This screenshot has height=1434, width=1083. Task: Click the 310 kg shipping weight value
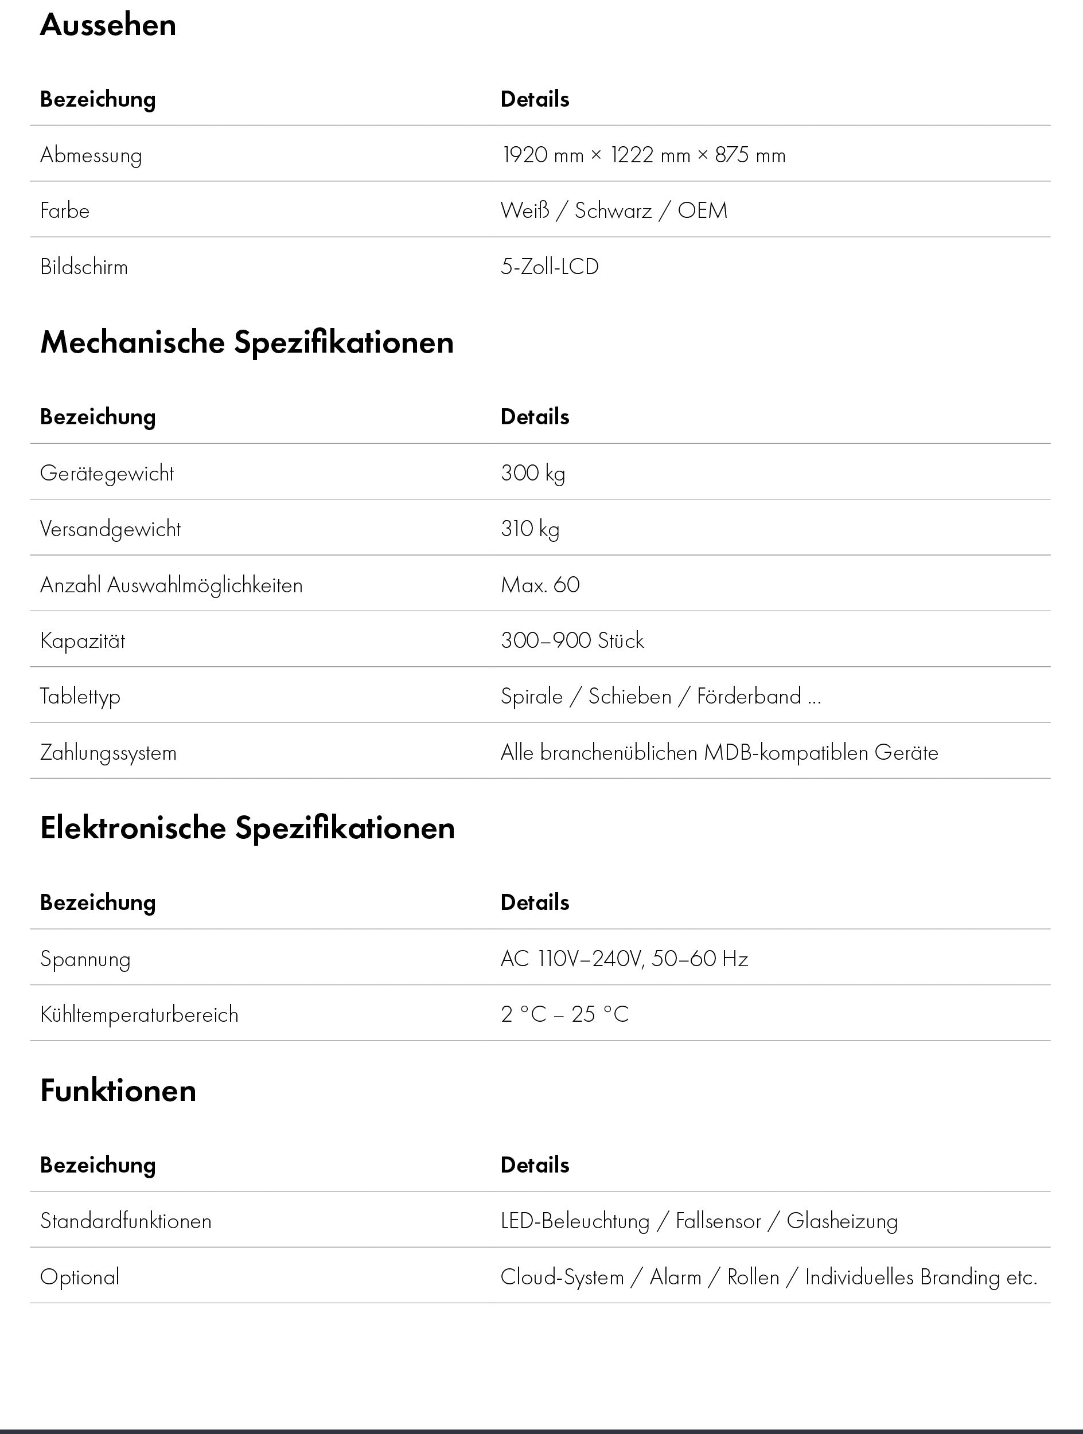[x=530, y=529]
